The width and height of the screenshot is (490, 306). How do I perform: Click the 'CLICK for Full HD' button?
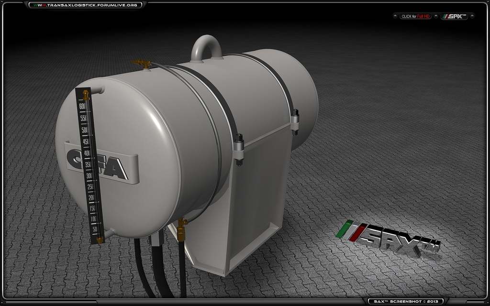pos(415,16)
